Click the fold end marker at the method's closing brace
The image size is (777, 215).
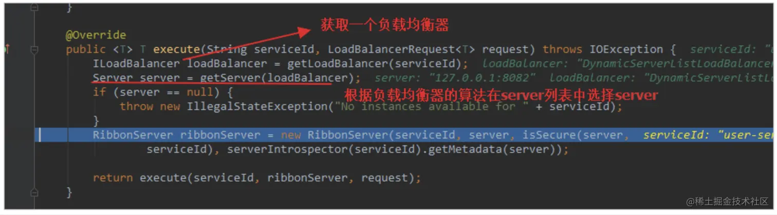pyautogui.click(x=34, y=192)
